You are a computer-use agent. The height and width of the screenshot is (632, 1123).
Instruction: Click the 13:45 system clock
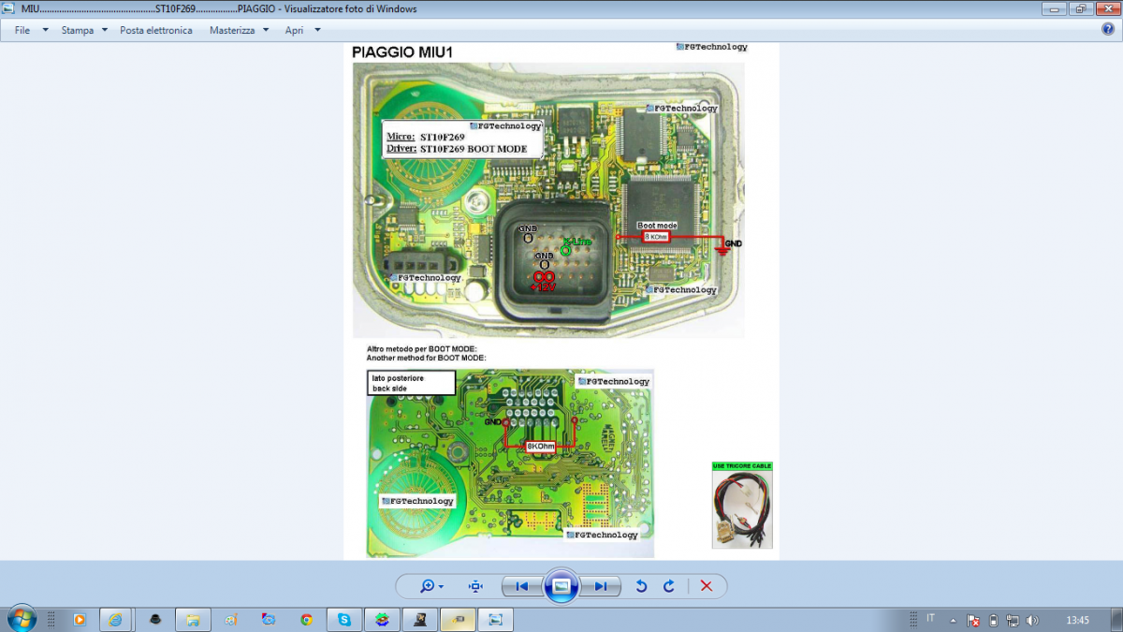point(1078,620)
